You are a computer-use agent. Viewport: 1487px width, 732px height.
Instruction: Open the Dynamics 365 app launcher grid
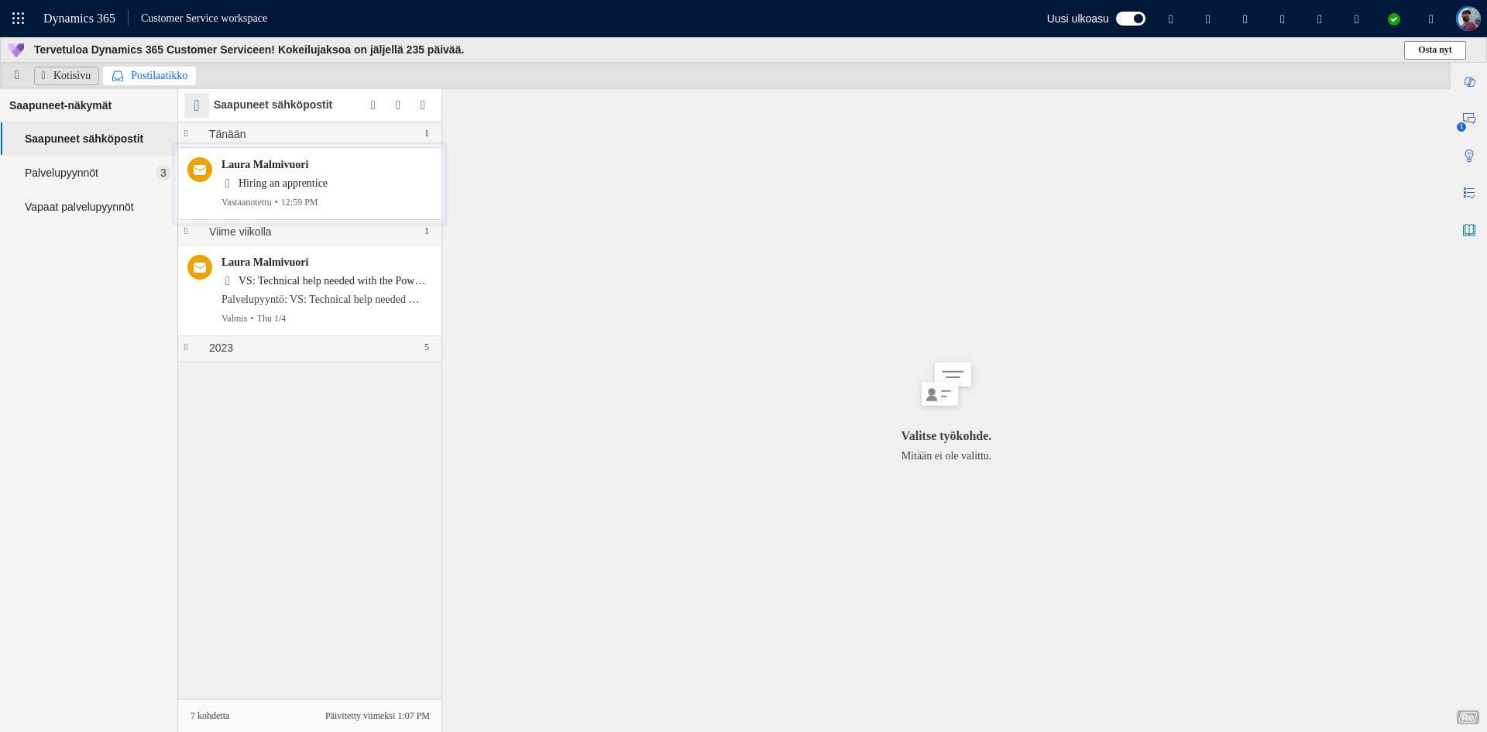[19, 19]
